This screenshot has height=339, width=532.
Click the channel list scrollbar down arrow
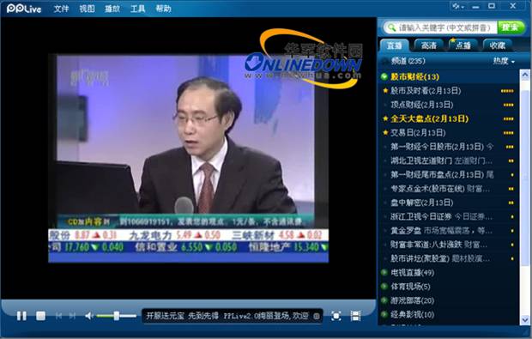pyautogui.click(x=525, y=319)
